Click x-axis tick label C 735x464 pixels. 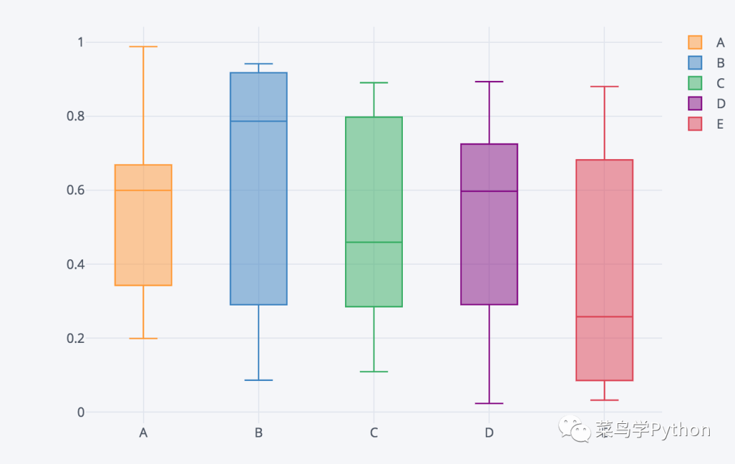[374, 433]
